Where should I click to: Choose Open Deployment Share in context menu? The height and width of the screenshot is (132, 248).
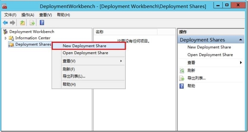[x=89, y=53]
